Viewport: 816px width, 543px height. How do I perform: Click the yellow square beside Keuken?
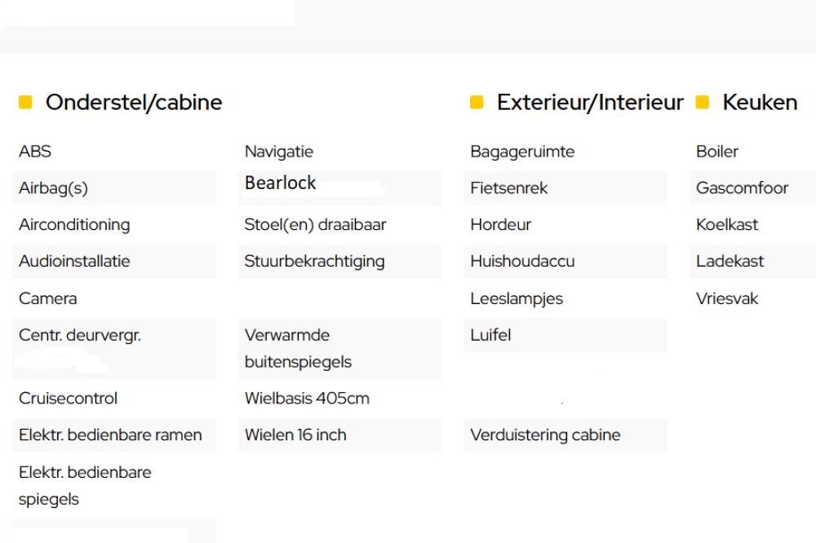coord(703,102)
